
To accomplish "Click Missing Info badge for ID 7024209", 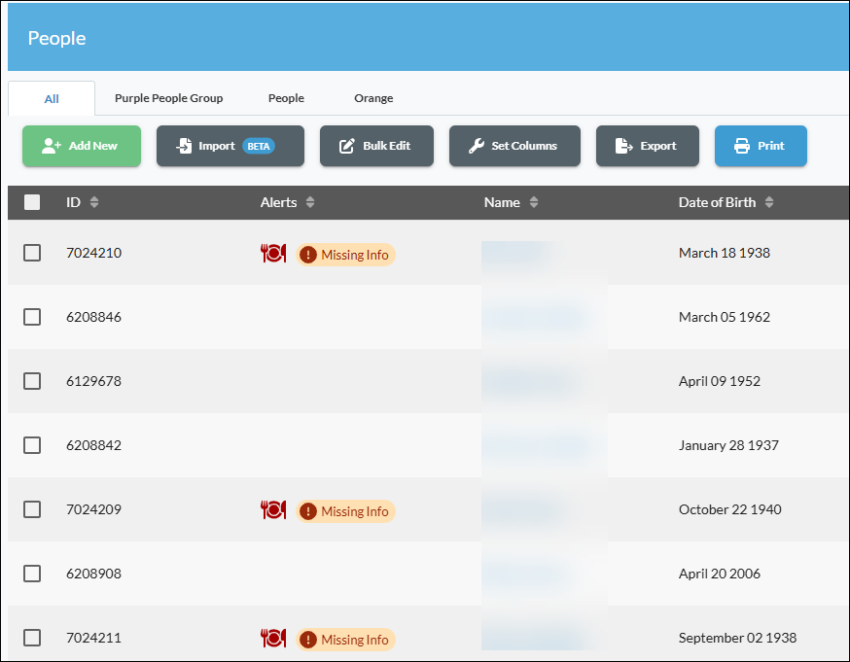I will (345, 511).
